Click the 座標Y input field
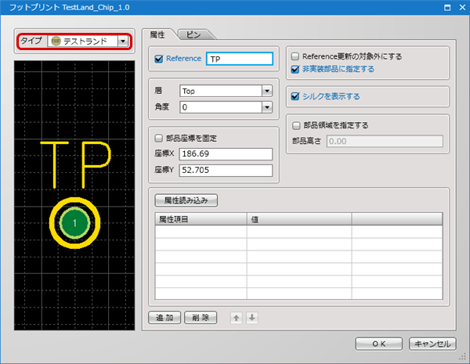Image resolution: width=470 pixels, height=364 pixels. click(x=226, y=170)
